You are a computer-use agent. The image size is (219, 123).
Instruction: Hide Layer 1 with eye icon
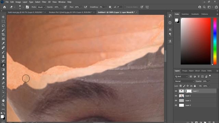click(x=176, y=100)
